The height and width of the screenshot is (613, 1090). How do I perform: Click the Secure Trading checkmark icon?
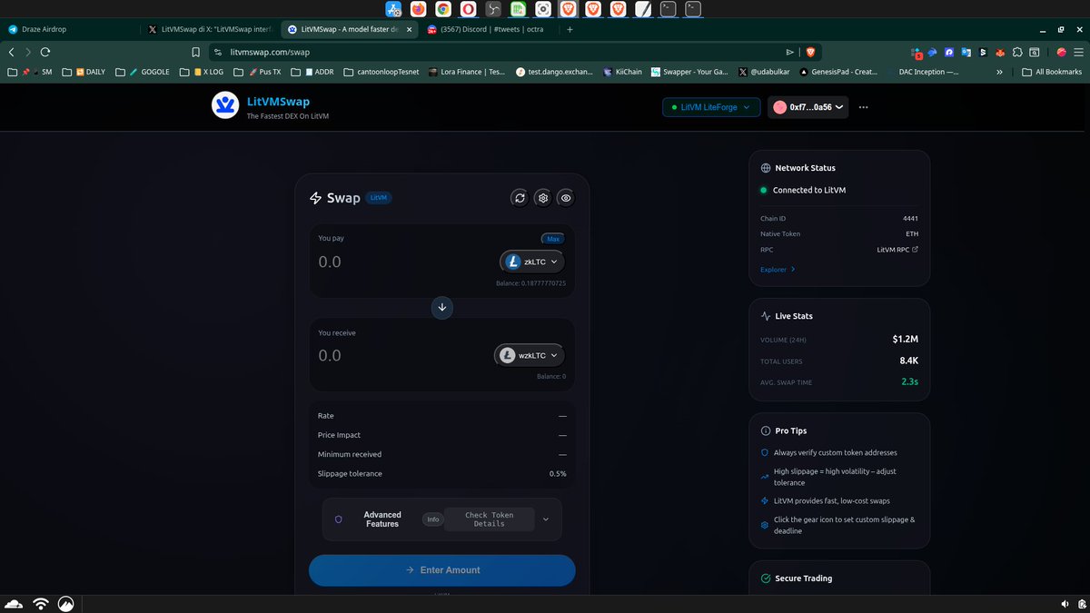click(x=765, y=578)
